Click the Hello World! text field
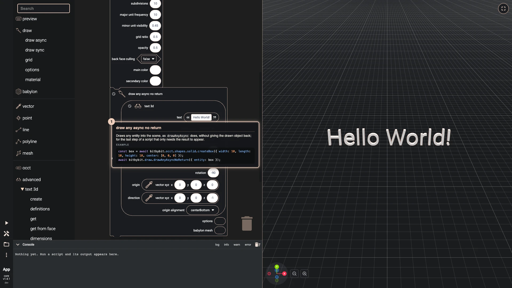The image size is (512, 288). pyautogui.click(x=201, y=117)
